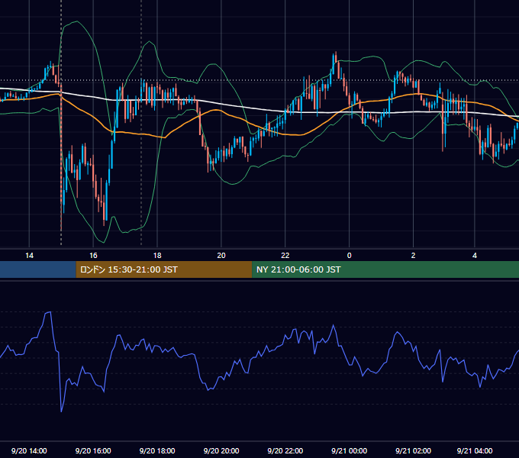Viewport: 519px width, 458px height.
Task: Click the 9/20 22:00 date label
Action: point(285,450)
